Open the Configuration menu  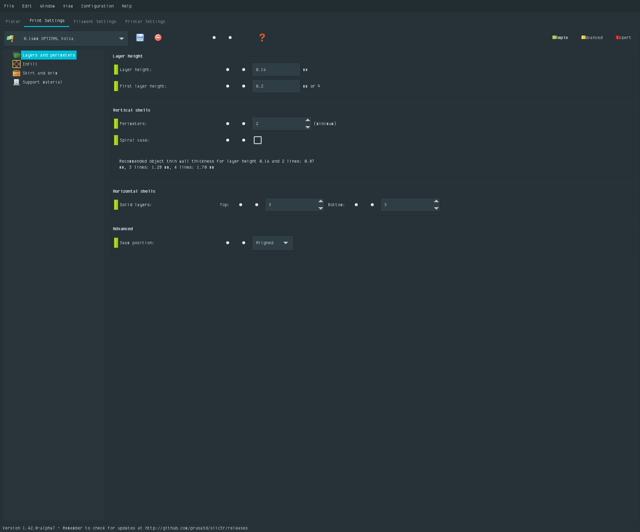pos(98,6)
